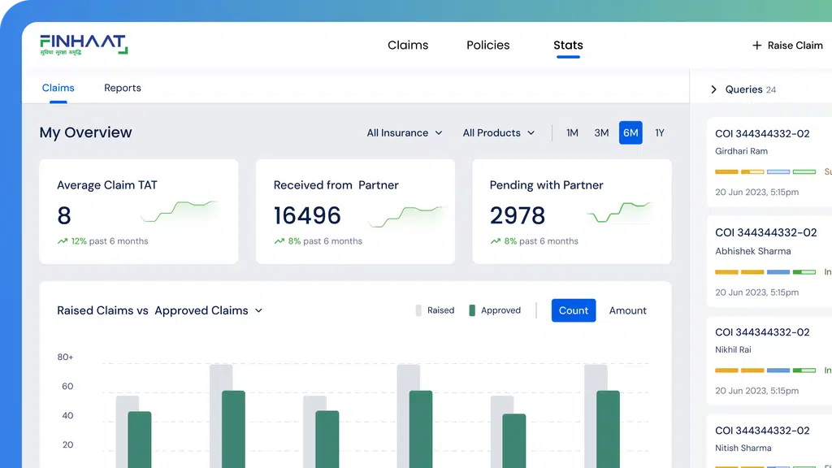
Task: Click the value 2978
Action: click(x=518, y=215)
